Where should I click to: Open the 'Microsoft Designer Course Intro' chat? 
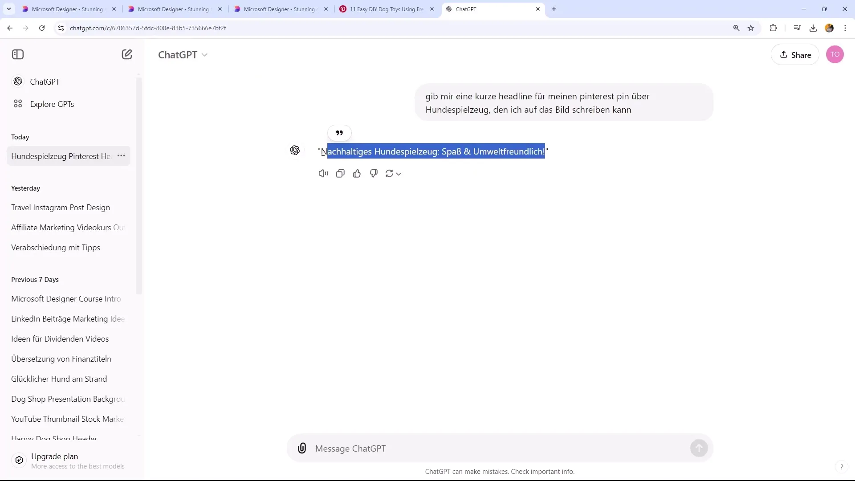click(x=66, y=299)
